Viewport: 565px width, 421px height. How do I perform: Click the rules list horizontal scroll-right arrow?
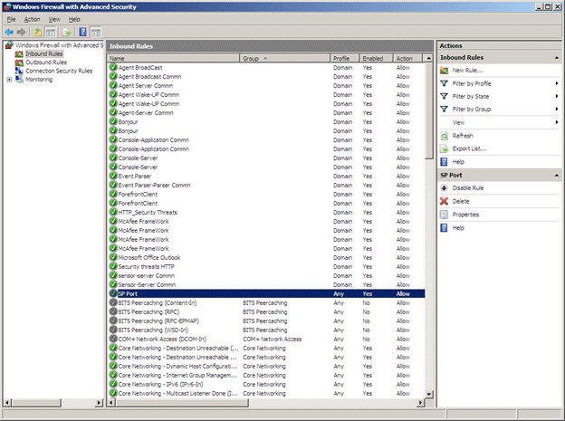420,402
